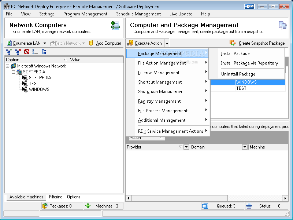Expand File Process Management submenu
The height and width of the screenshot is (220, 293).
167,111
